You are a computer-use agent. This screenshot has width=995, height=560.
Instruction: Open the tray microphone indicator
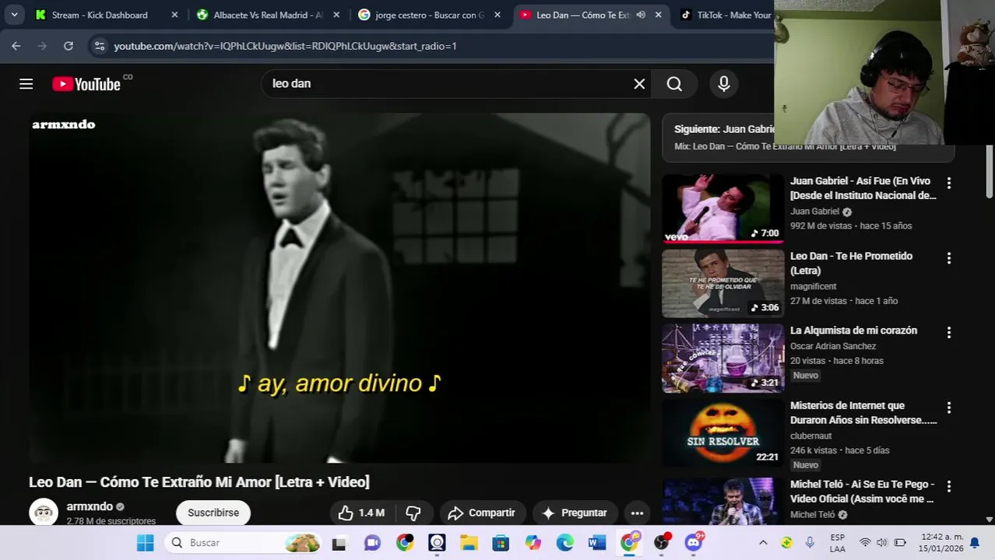pos(810,543)
